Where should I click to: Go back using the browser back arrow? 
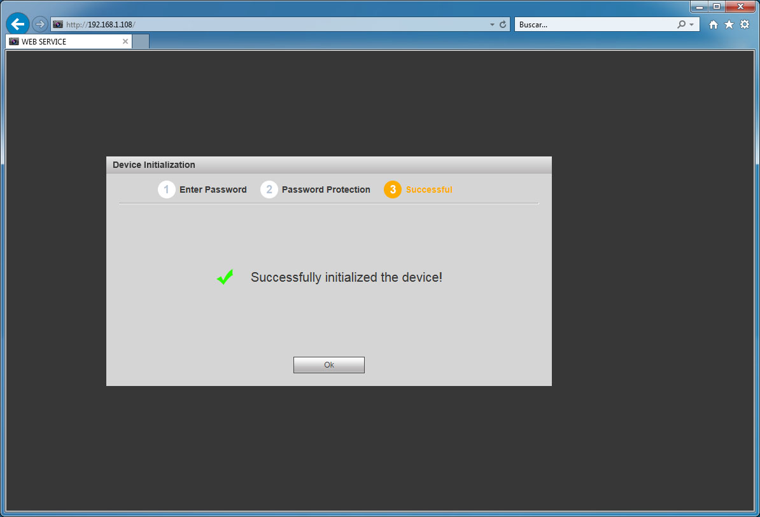tap(17, 24)
